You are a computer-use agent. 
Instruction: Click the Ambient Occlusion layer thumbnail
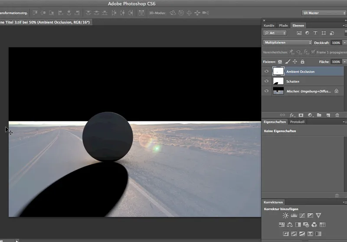coord(278,71)
